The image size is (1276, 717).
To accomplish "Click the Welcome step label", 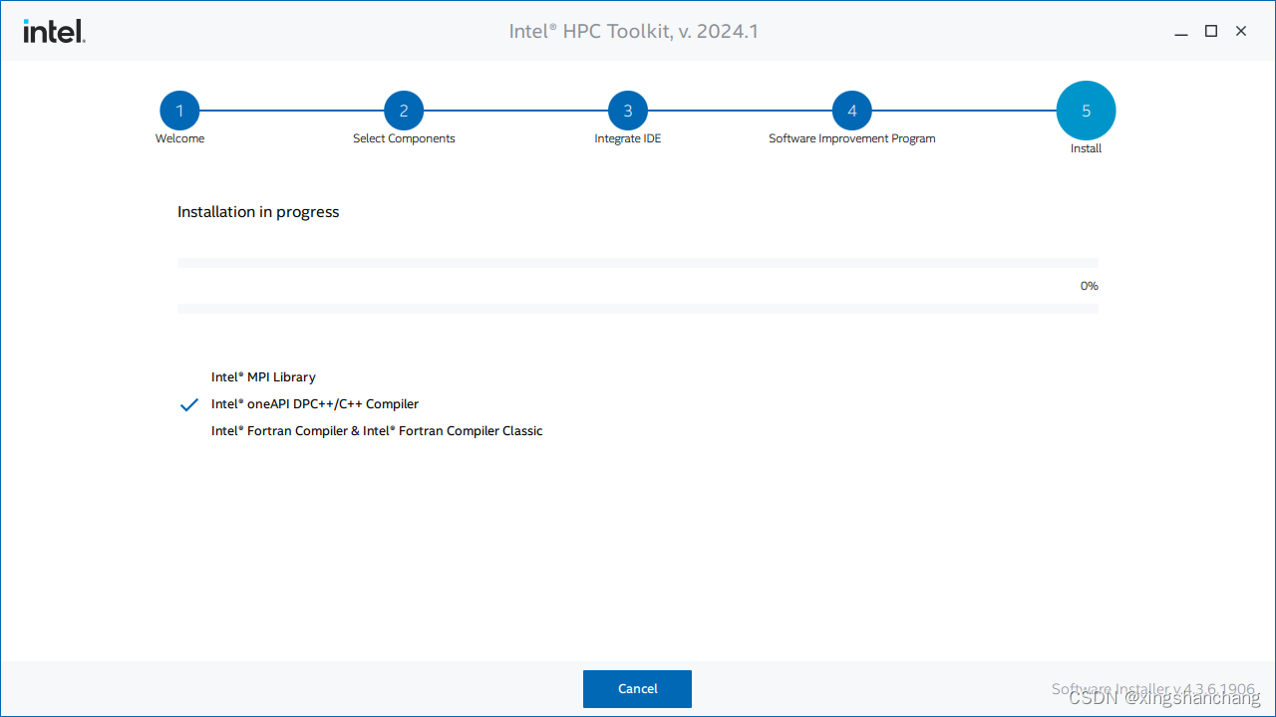I will tap(179, 138).
